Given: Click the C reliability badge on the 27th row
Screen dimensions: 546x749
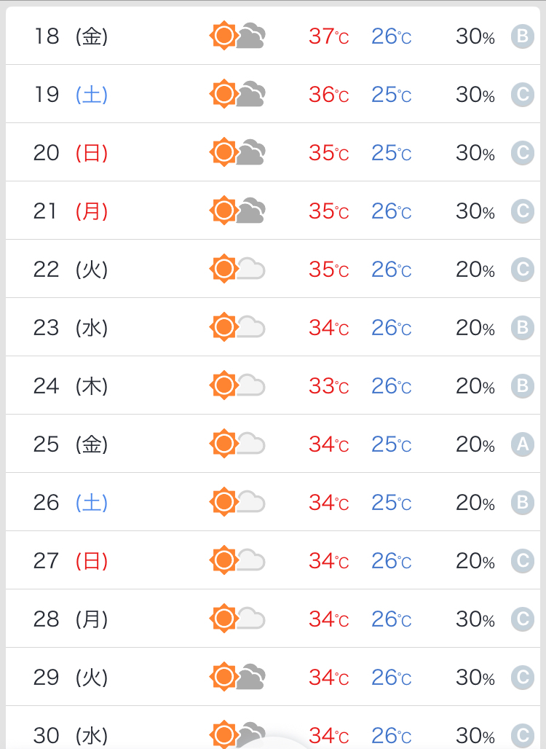Looking at the screenshot, I should point(522,561).
